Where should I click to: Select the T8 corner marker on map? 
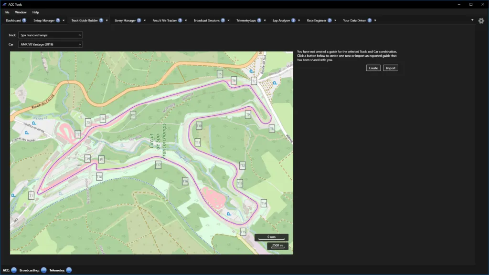coord(272,128)
